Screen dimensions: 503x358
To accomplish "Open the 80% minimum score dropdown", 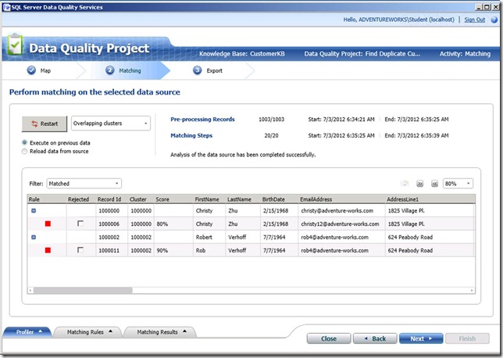I will tap(458, 184).
